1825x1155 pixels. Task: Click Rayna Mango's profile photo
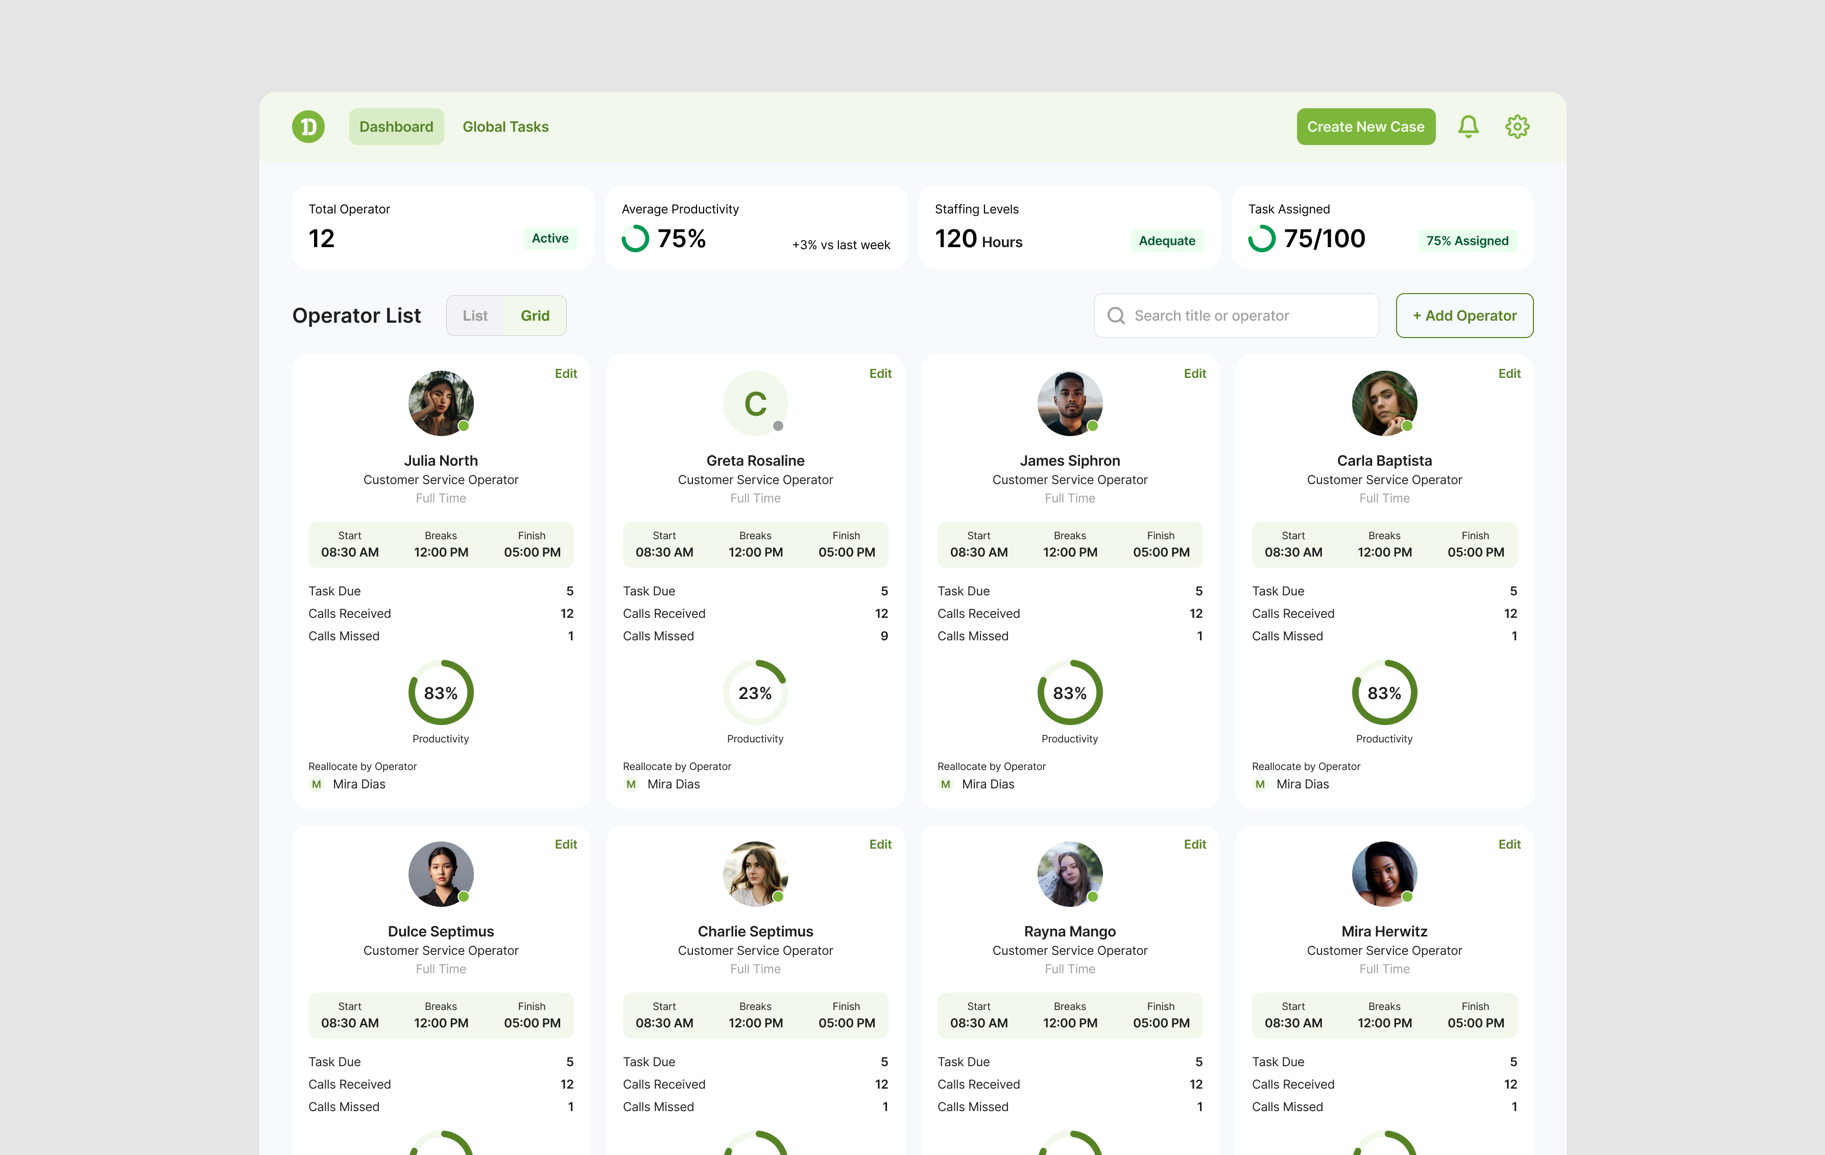point(1069,874)
